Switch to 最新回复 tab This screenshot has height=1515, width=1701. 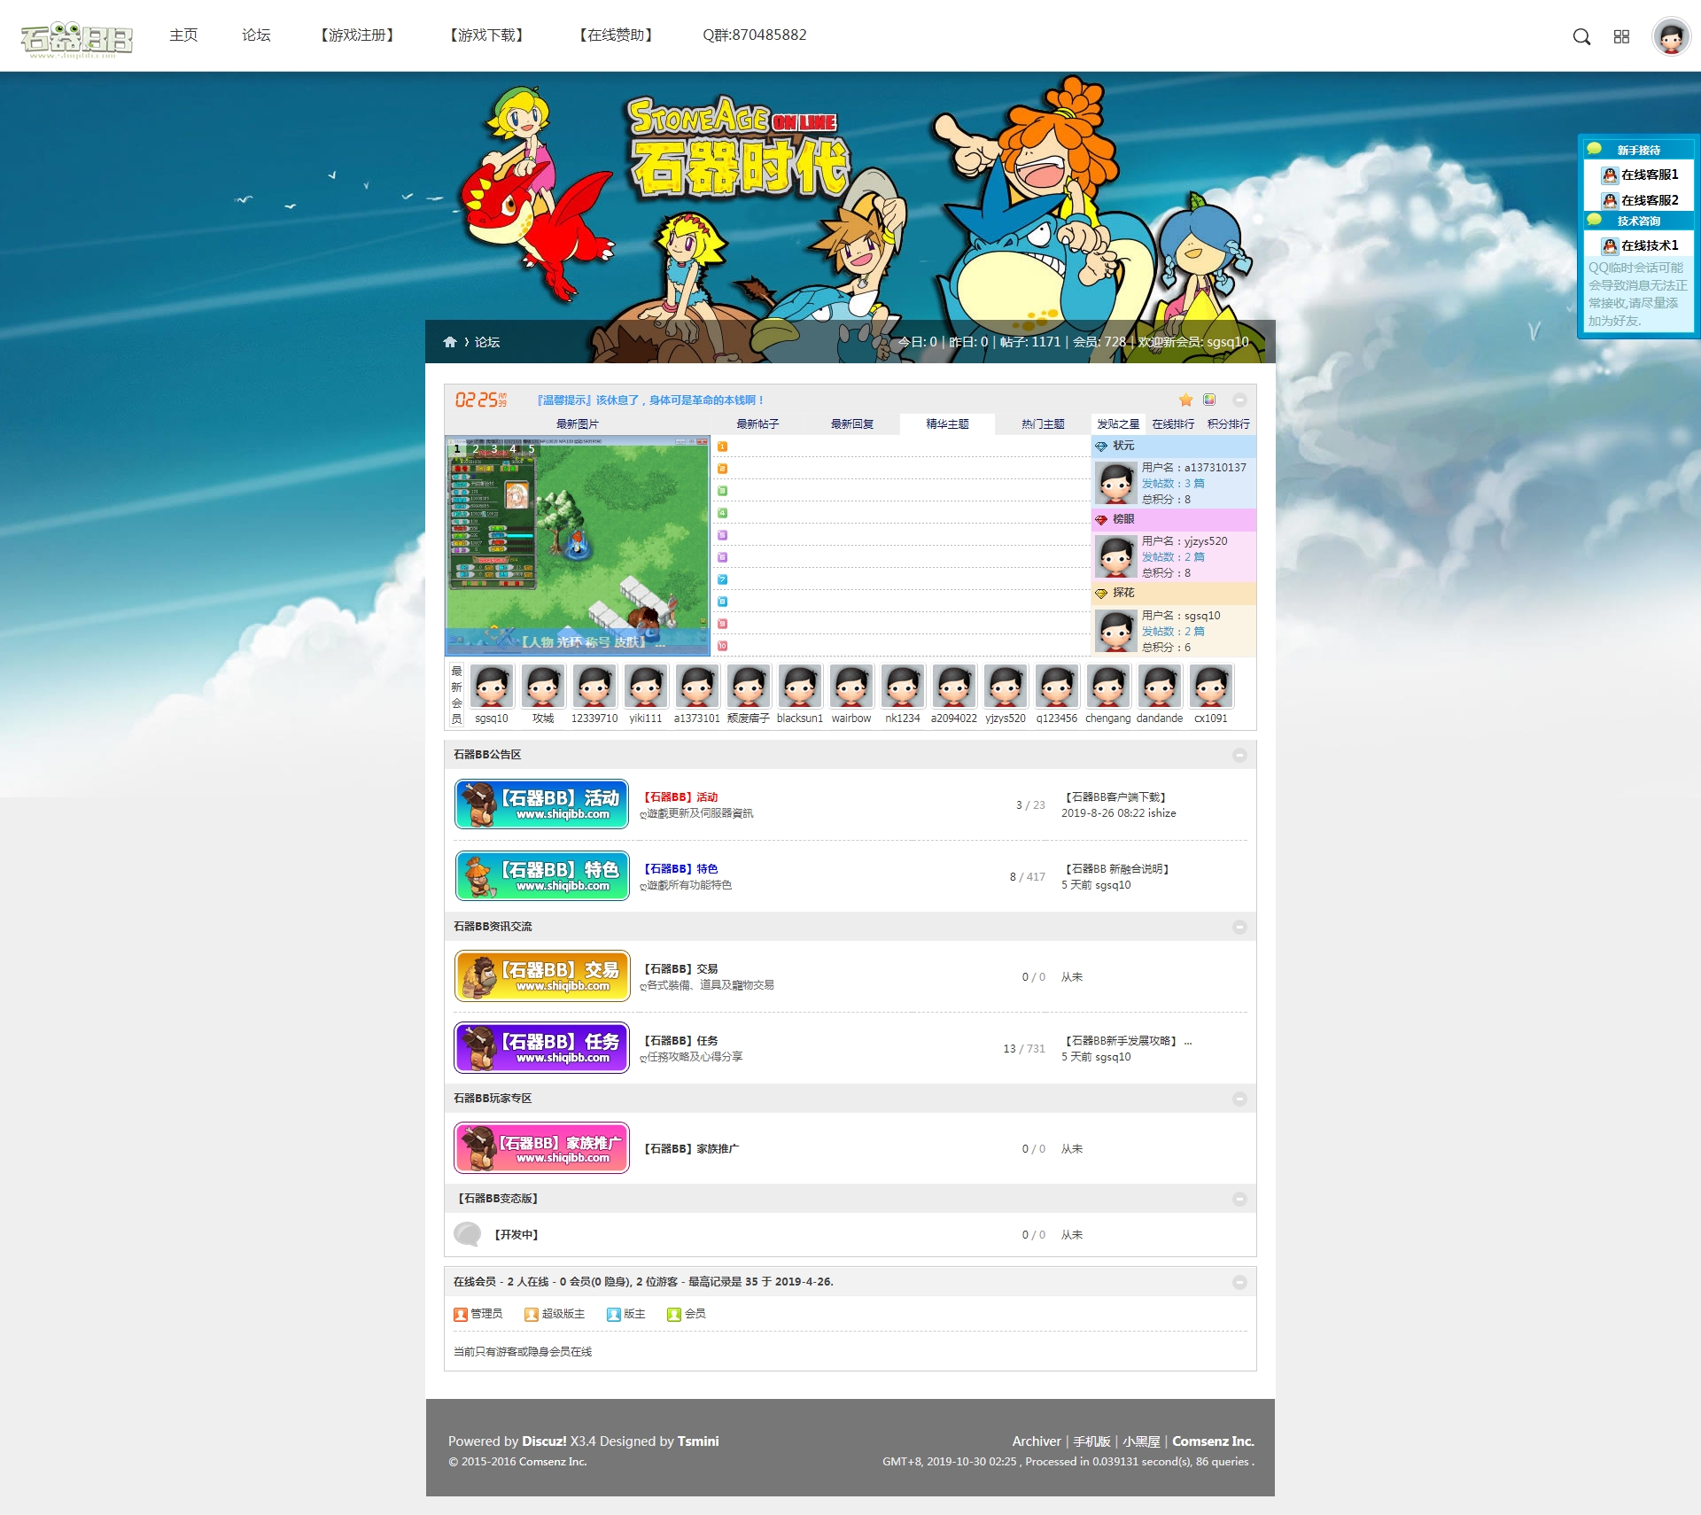[852, 424]
